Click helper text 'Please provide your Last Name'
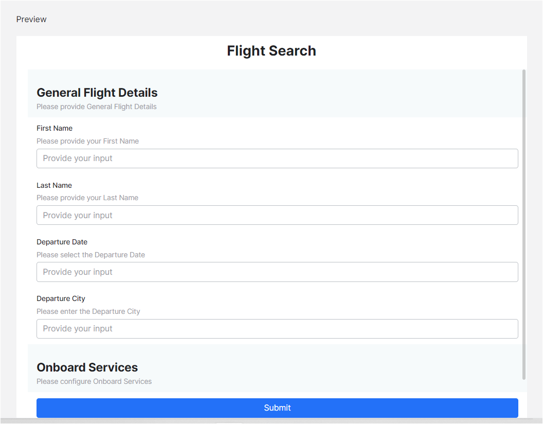Screen dimensions: 543x424 (x=87, y=198)
